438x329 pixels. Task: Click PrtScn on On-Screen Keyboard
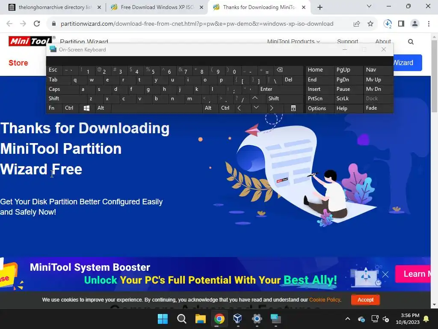pos(320,99)
